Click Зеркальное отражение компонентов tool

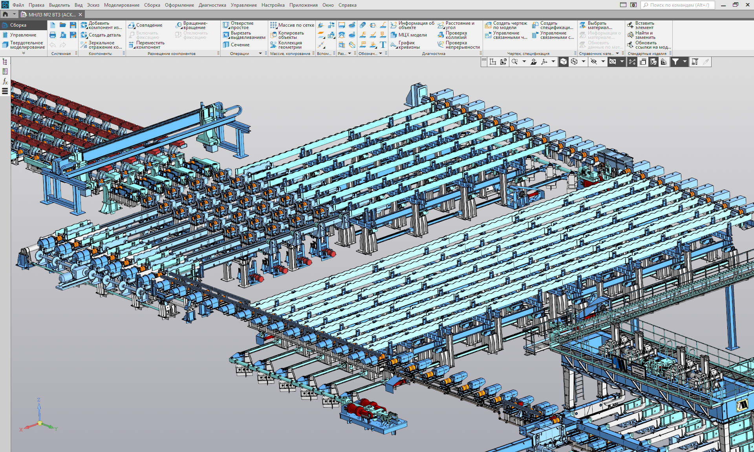click(101, 45)
